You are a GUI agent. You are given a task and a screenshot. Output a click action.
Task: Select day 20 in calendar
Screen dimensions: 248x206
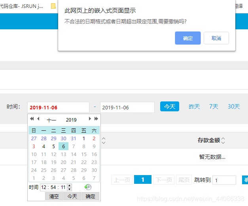point(63,162)
